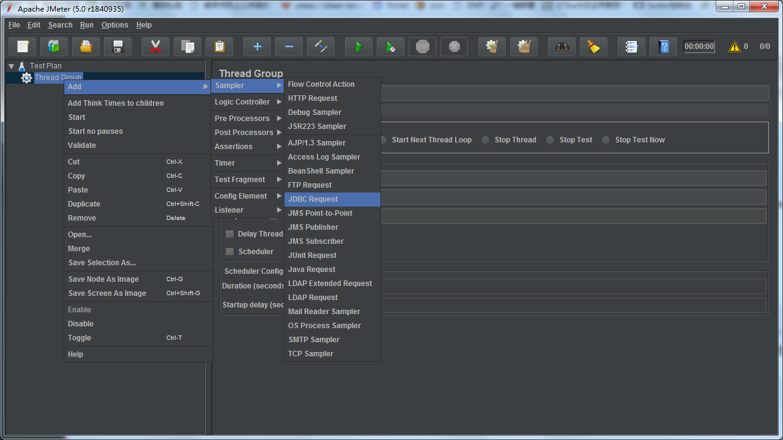This screenshot has height=440, width=783.
Task: Click the Startup delay input field
Action: click(574, 305)
